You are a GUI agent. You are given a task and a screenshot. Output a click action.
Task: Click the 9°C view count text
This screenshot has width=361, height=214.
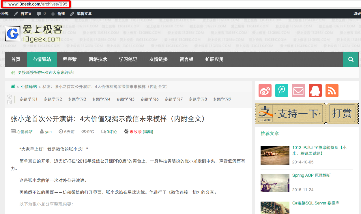[x=91, y=132]
